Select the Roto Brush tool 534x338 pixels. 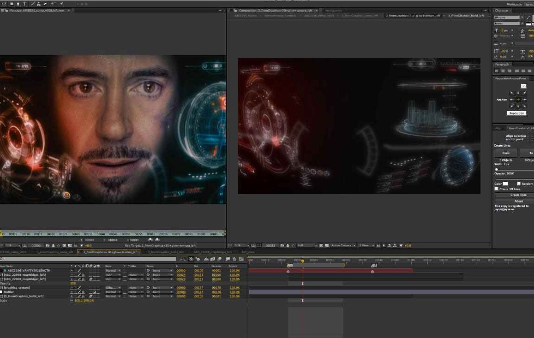click(54, 4)
